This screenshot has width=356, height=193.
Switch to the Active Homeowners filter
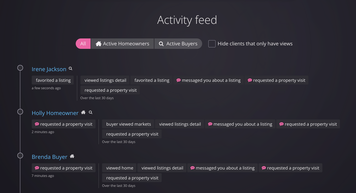coord(122,43)
